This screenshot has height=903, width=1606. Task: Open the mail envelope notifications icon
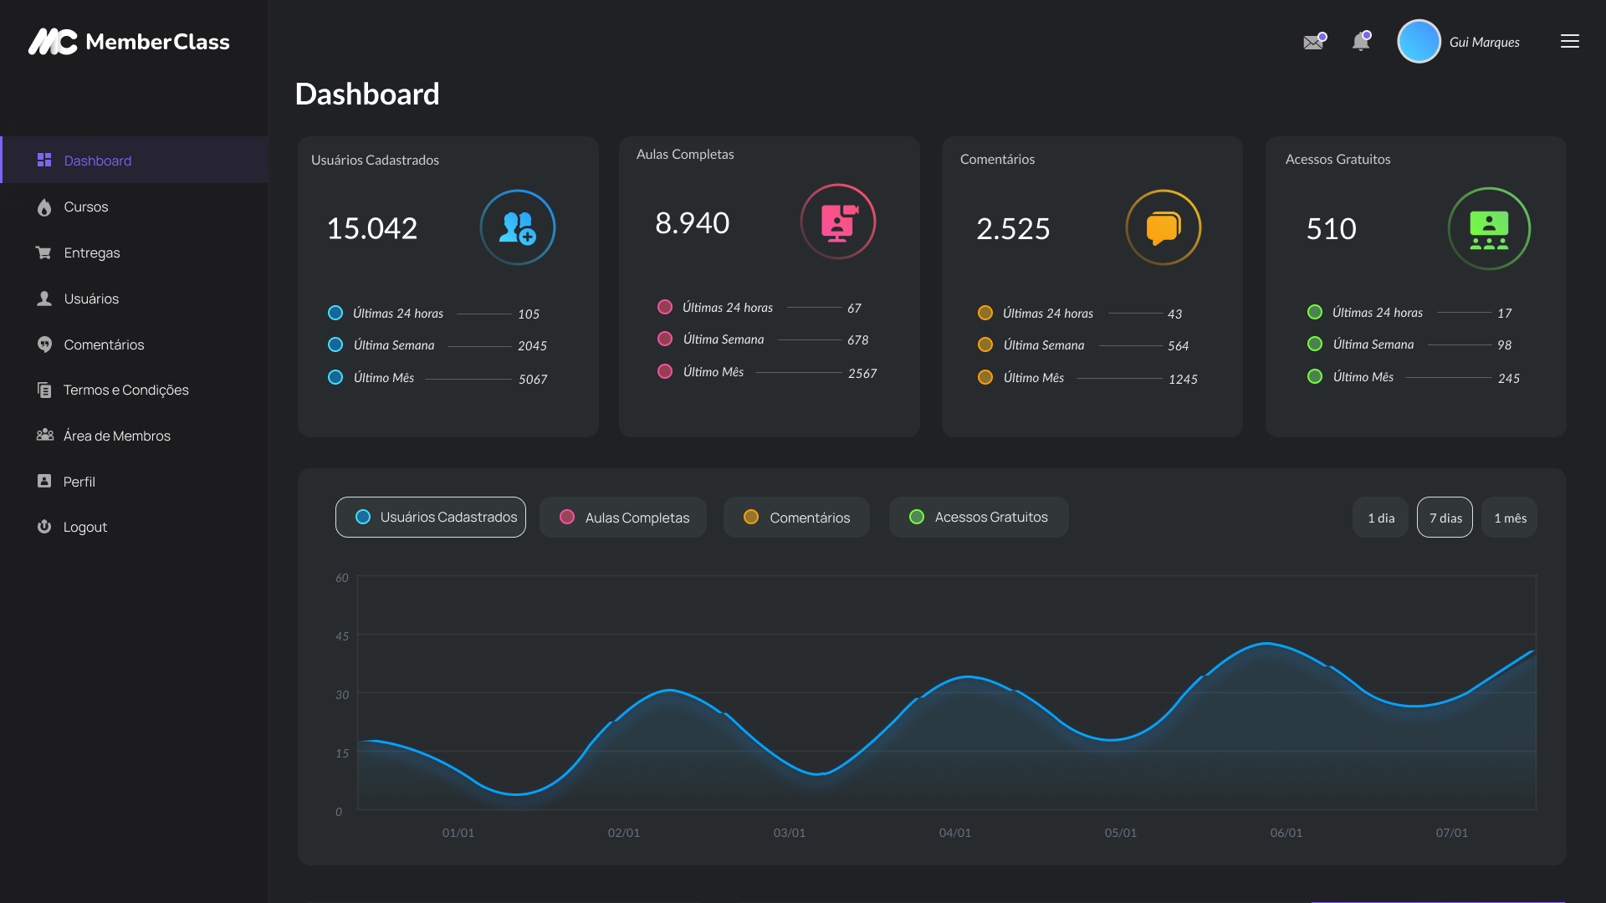1313,43
